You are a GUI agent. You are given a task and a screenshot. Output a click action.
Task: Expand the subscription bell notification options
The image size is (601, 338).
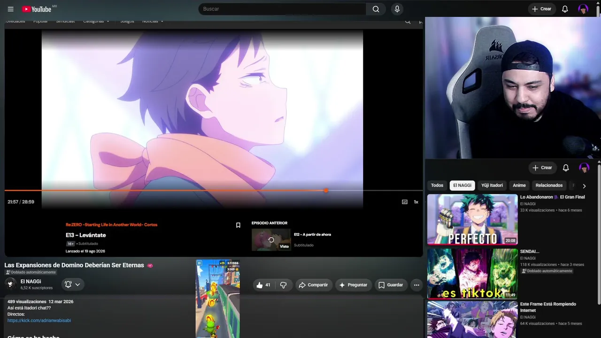click(x=72, y=284)
